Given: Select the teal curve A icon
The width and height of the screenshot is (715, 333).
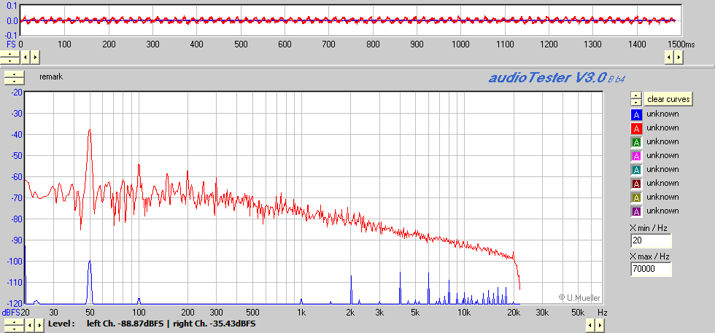Looking at the screenshot, I should (x=636, y=170).
